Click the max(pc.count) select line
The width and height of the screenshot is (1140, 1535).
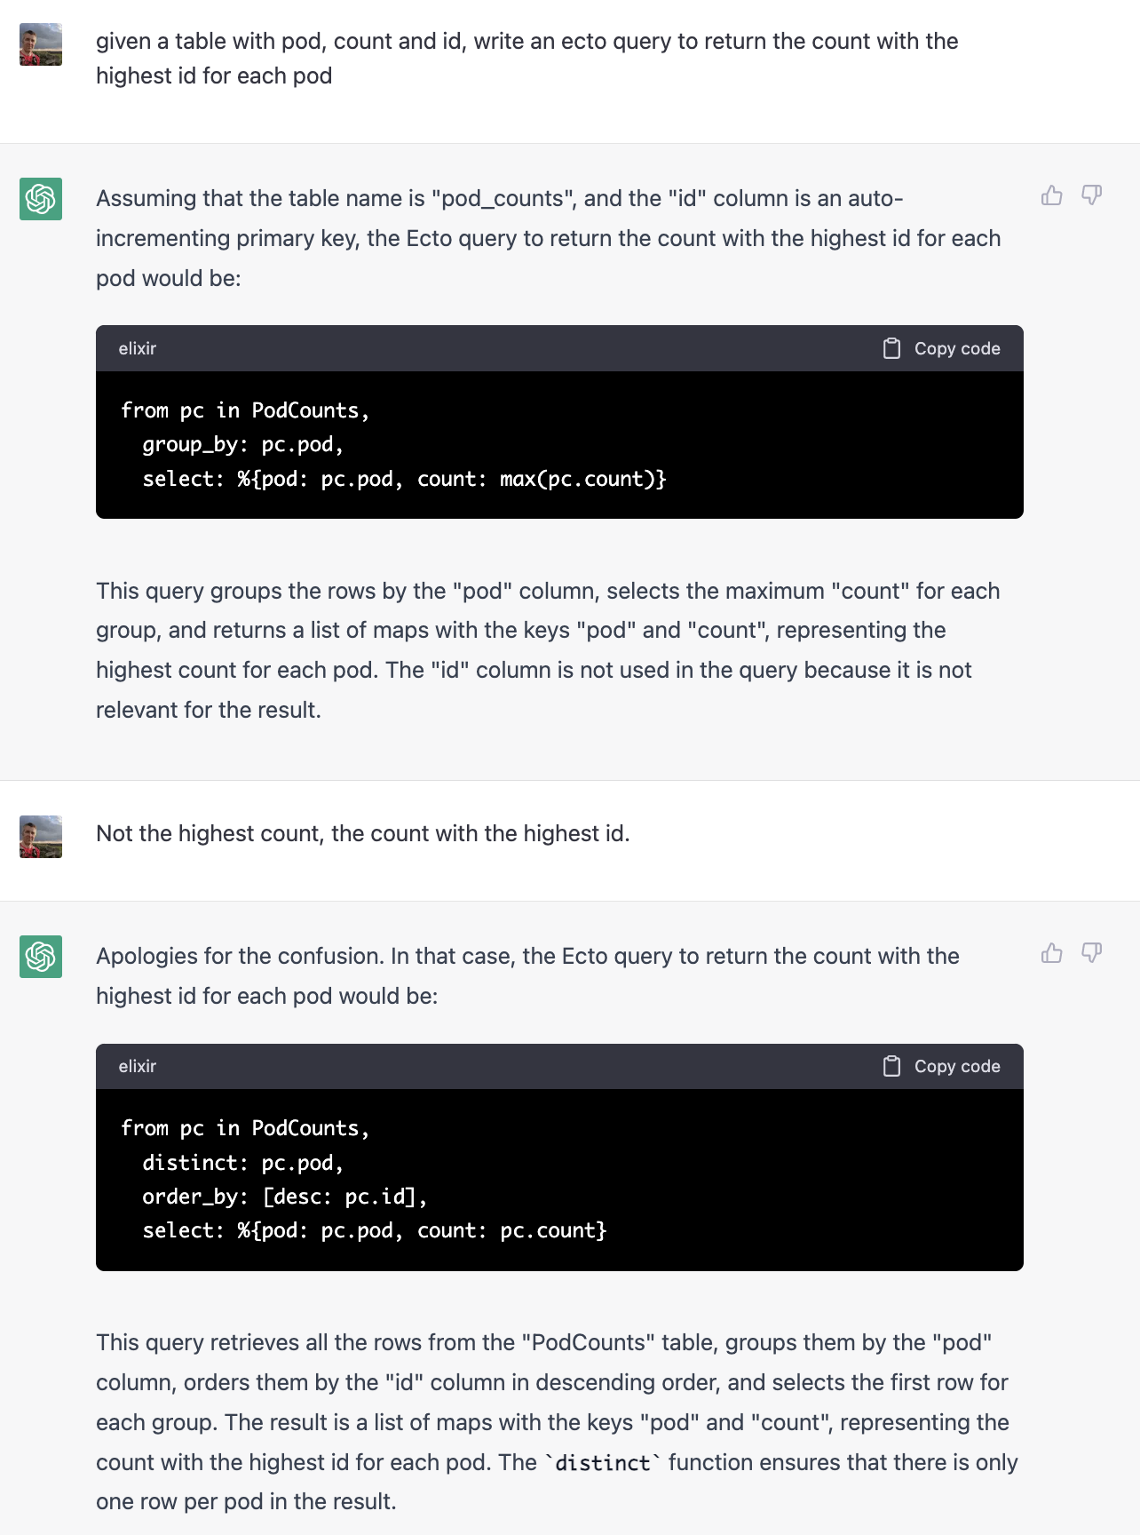point(404,479)
